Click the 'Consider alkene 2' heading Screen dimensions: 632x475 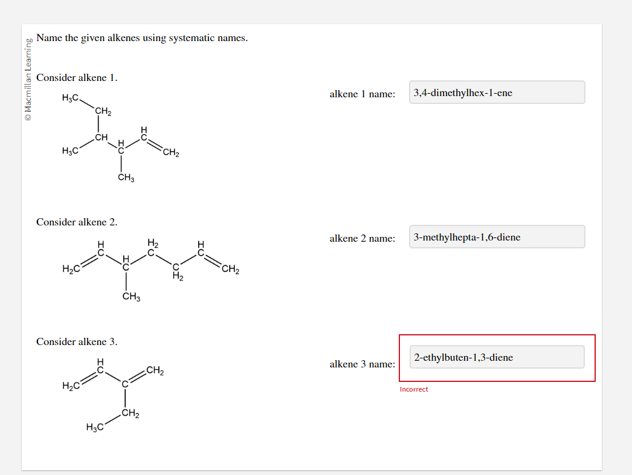coord(77,222)
